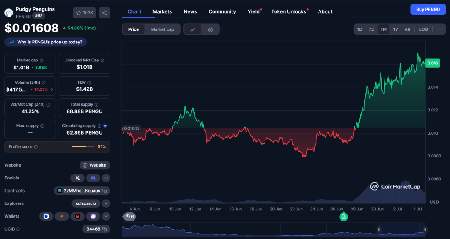The height and width of the screenshot is (239, 450).
Task: Expand explorers dropdown next to solscan.io
Action: tap(106, 203)
